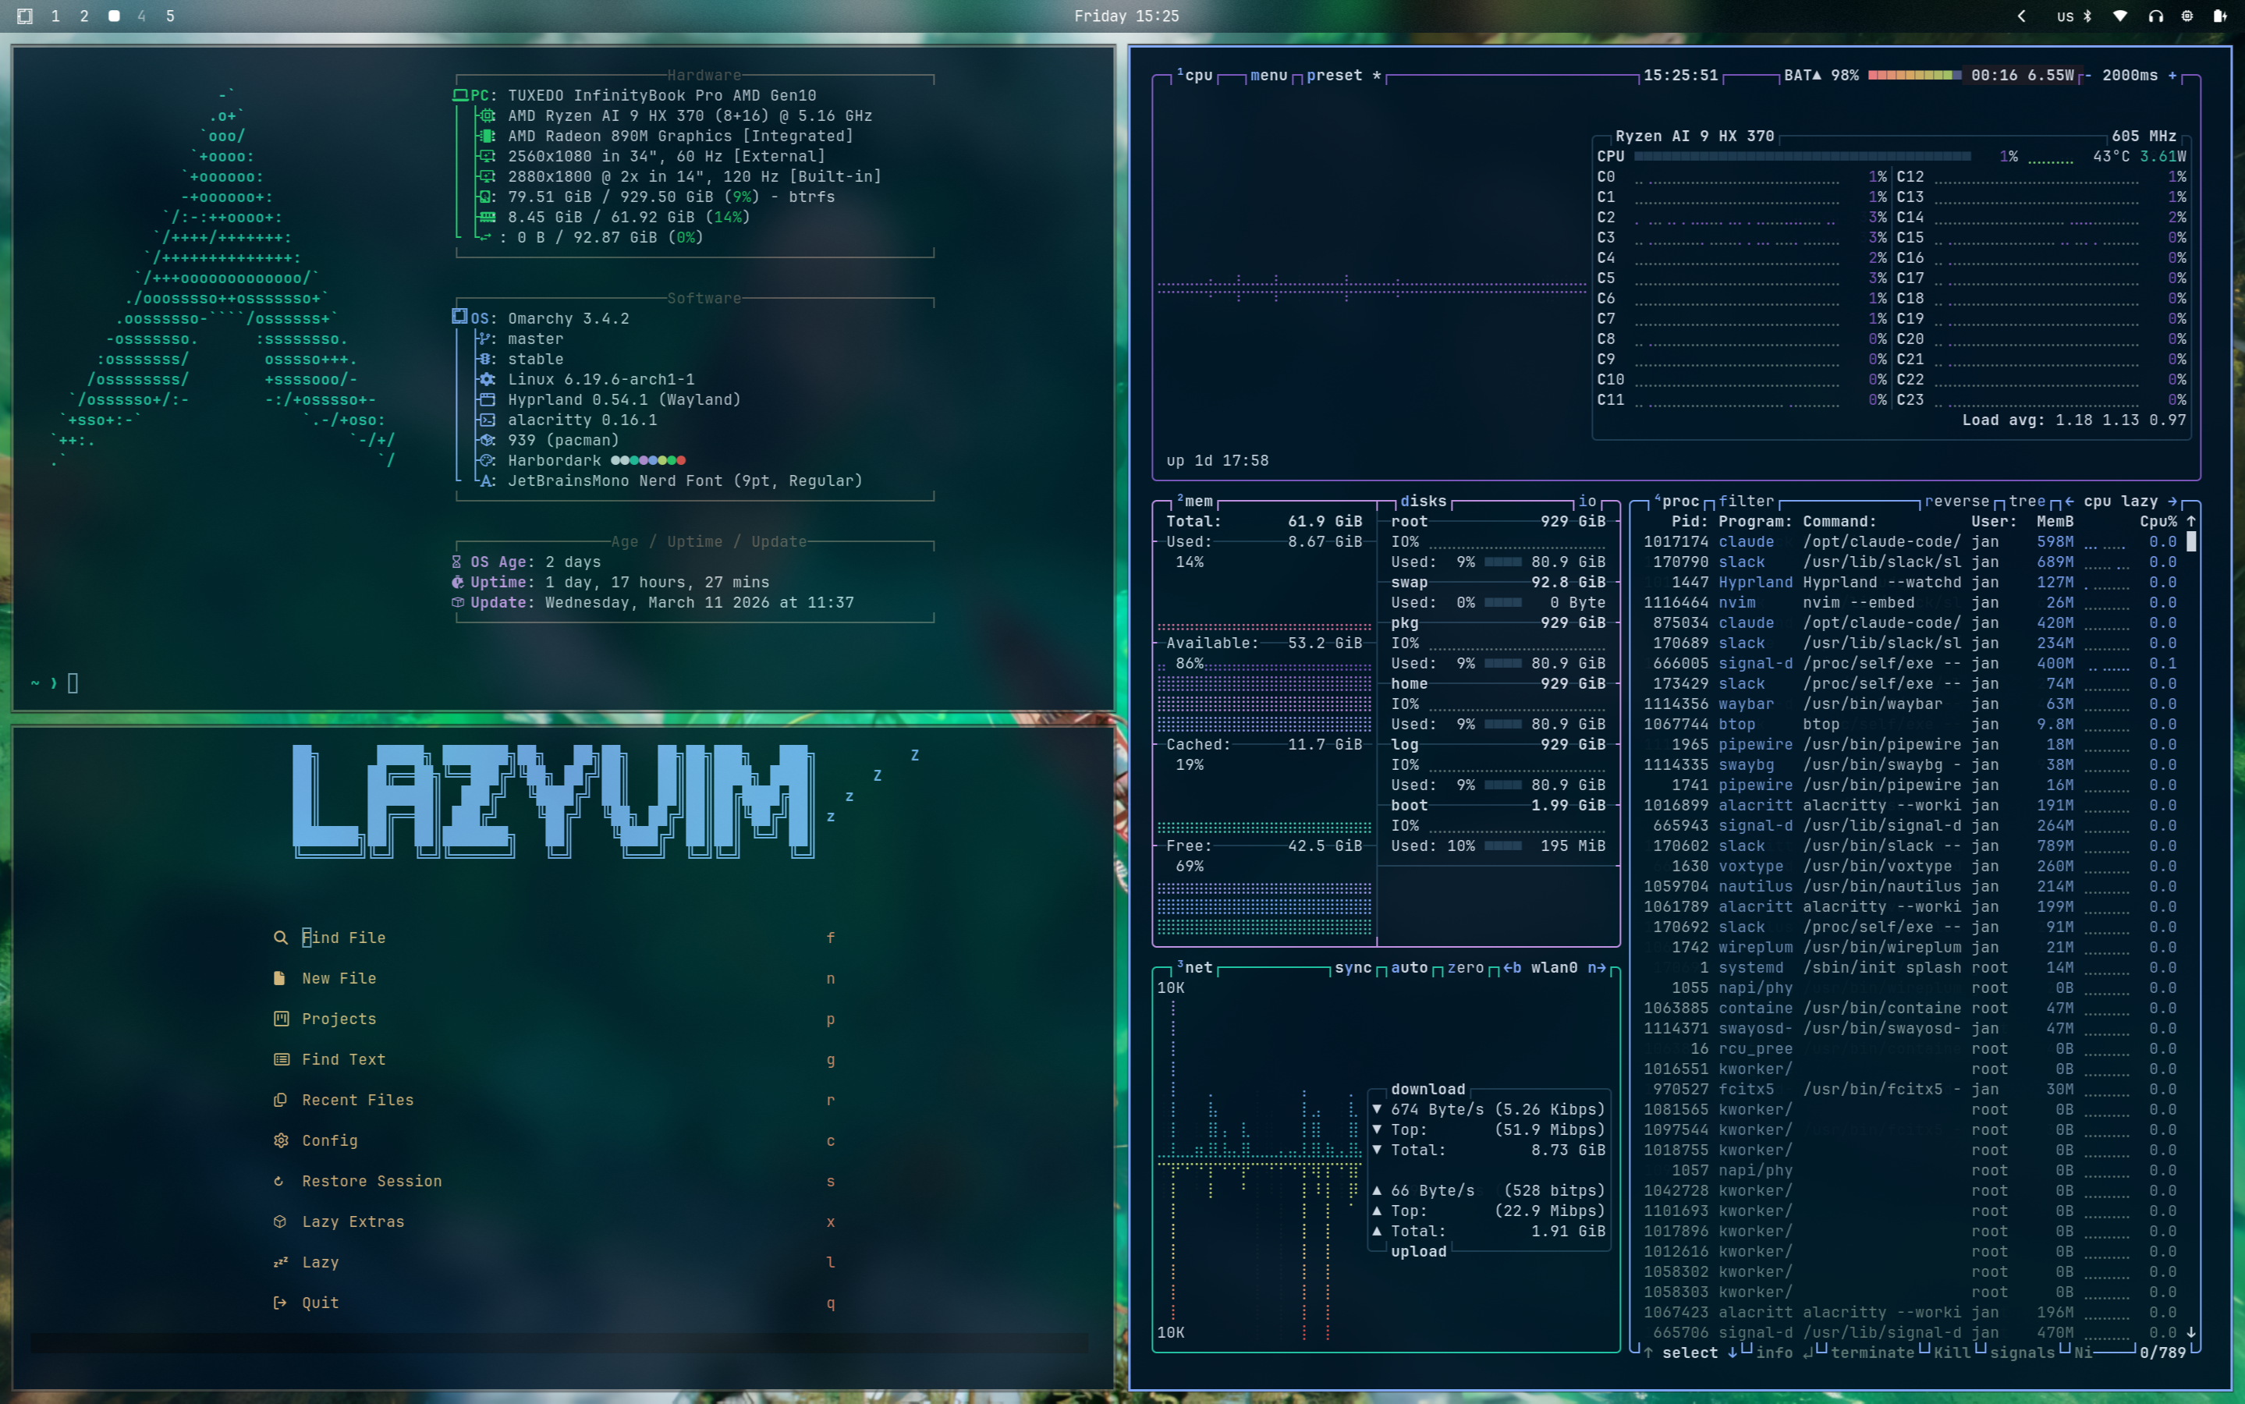Image resolution: width=2245 pixels, height=1404 pixels.
Task: Click the PC laptop icon in Hardware section
Action: point(460,96)
